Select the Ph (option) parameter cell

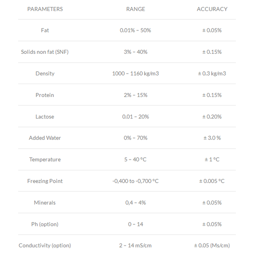coord(45,224)
